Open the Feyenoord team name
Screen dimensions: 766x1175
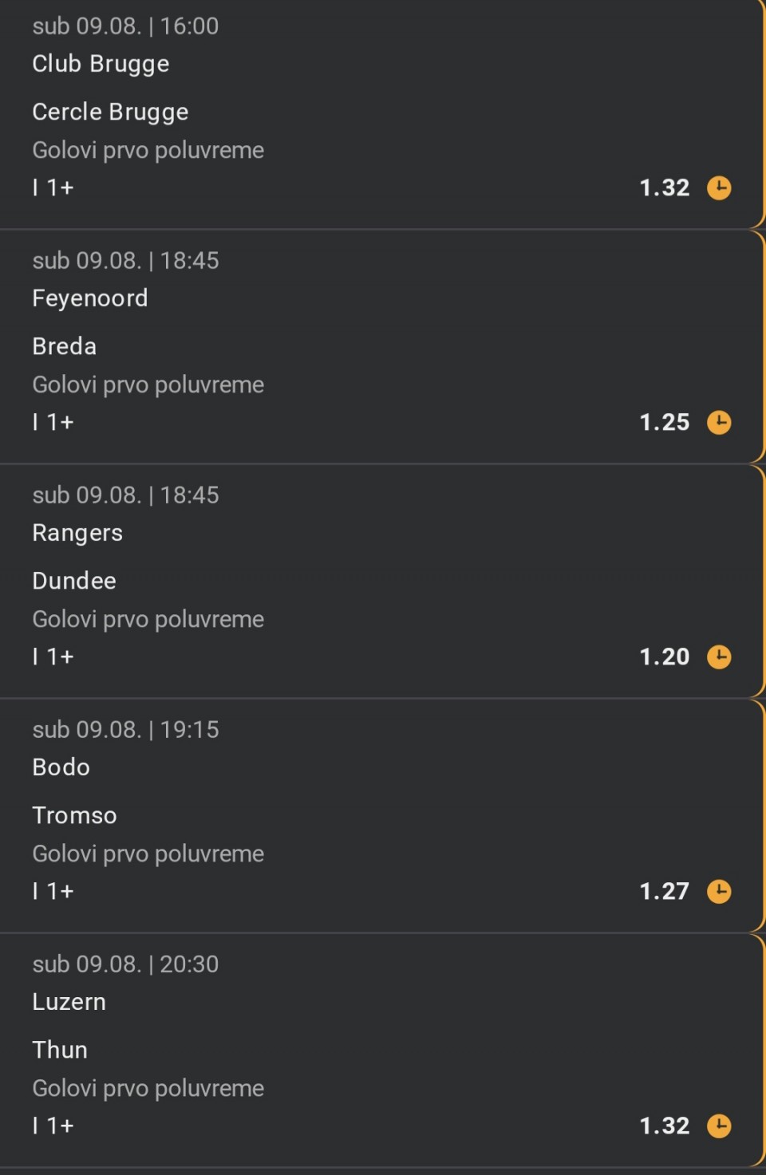tap(90, 299)
